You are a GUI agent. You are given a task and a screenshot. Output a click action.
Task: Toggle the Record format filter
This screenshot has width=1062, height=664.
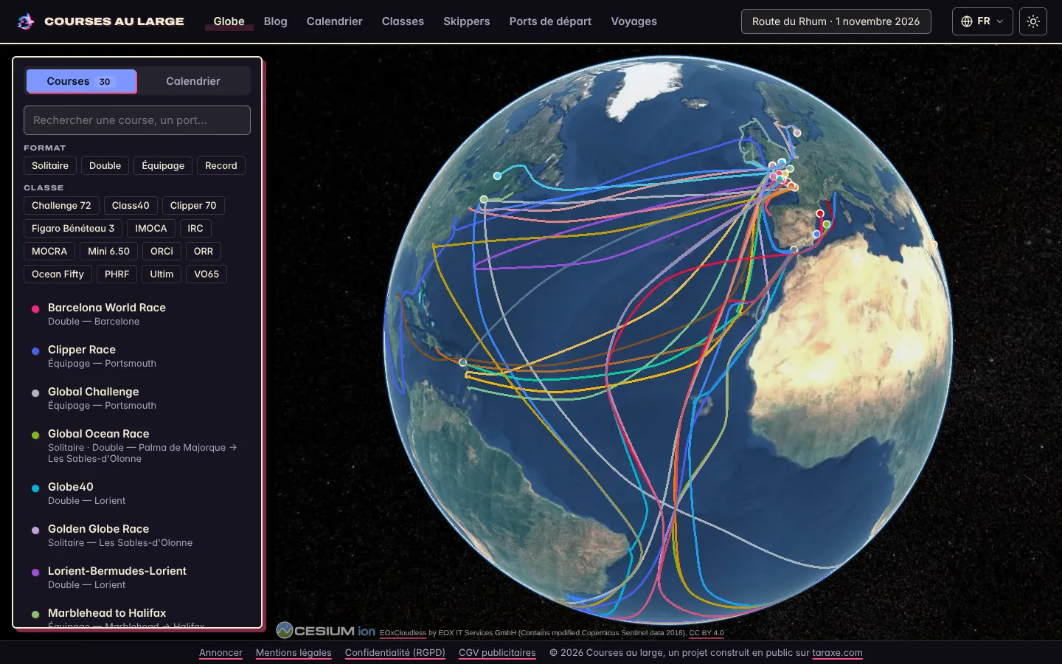click(221, 166)
